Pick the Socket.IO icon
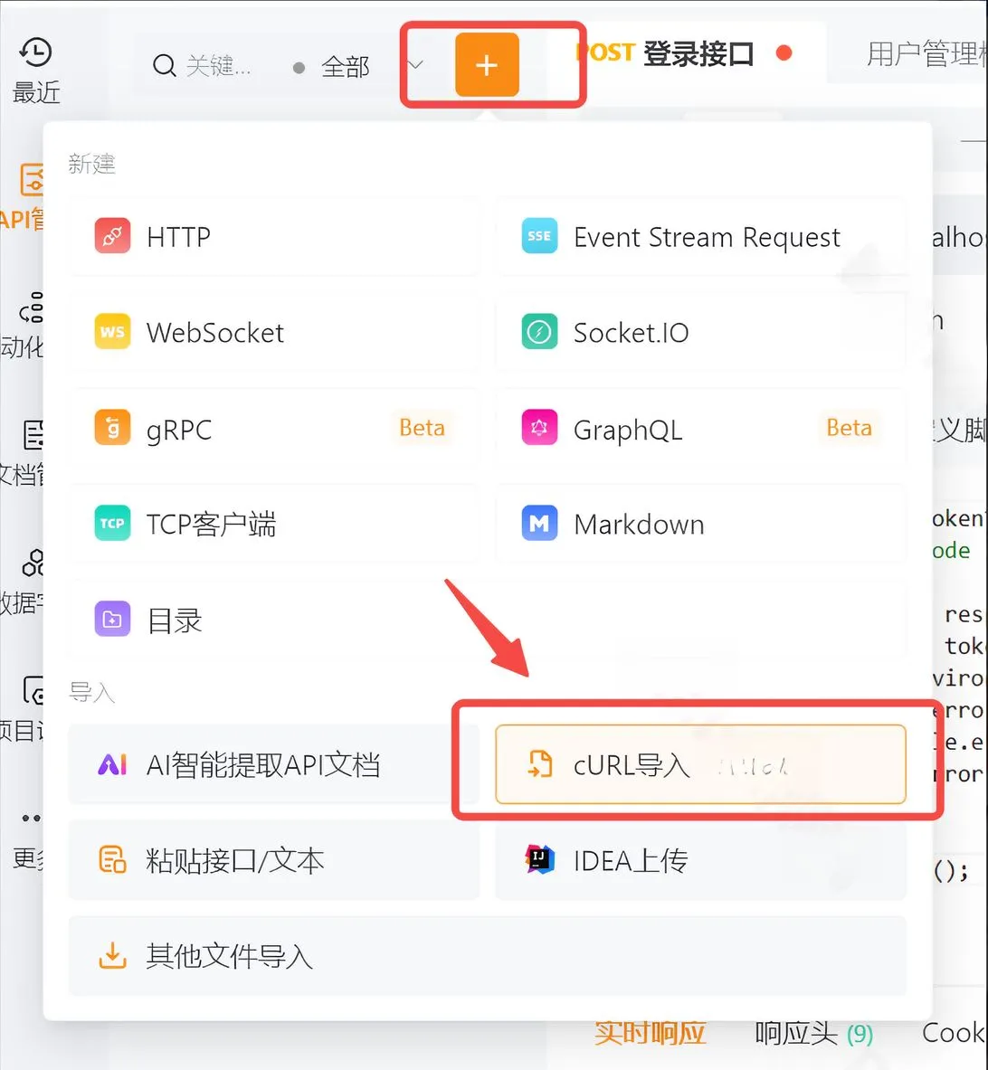The height and width of the screenshot is (1070, 988). (x=539, y=332)
